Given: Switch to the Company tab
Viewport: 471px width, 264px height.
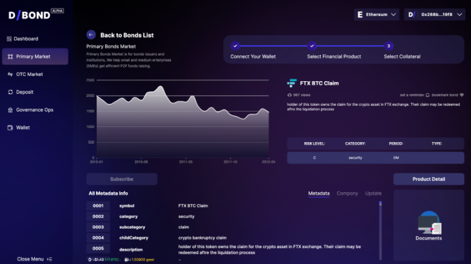Looking at the screenshot, I should click(x=347, y=194).
